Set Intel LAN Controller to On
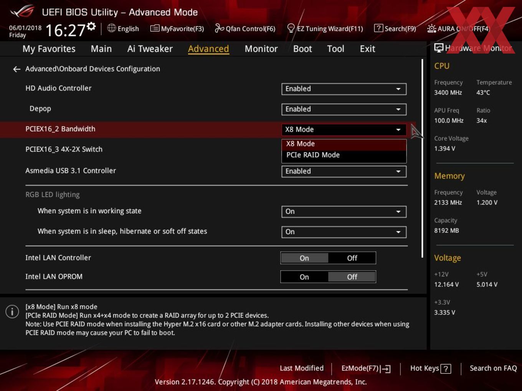This screenshot has height=391, width=522. coord(304,258)
